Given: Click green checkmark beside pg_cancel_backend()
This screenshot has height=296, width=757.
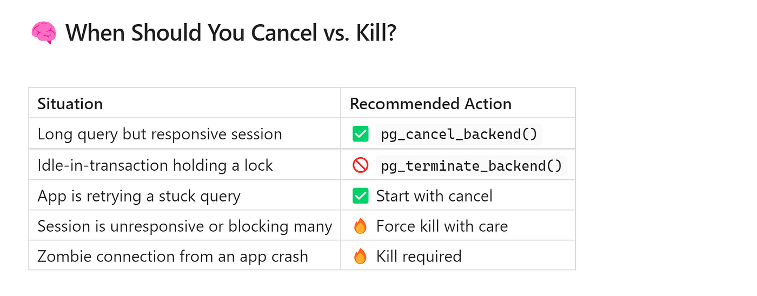Looking at the screenshot, I should click(x=360, y=134).
